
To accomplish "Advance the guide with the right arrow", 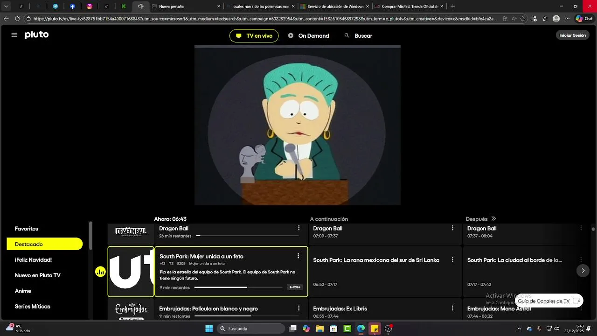I will (583, 271).
